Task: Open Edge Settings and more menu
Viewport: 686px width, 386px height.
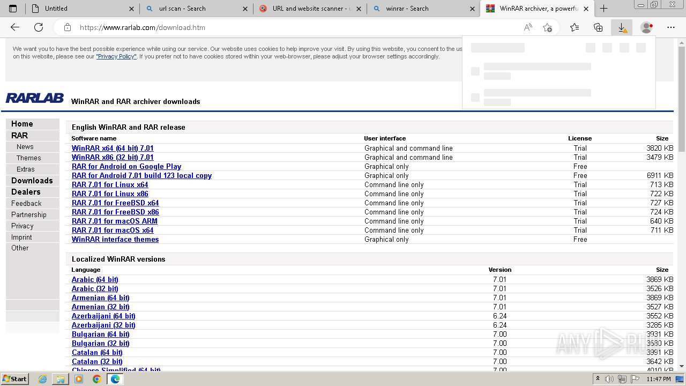Action: [671, 27]
